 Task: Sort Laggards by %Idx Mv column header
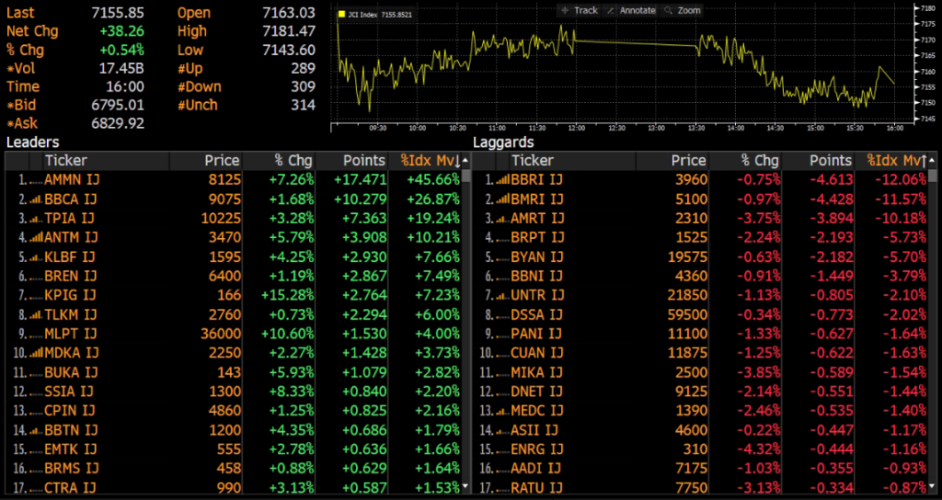[896, 161]
